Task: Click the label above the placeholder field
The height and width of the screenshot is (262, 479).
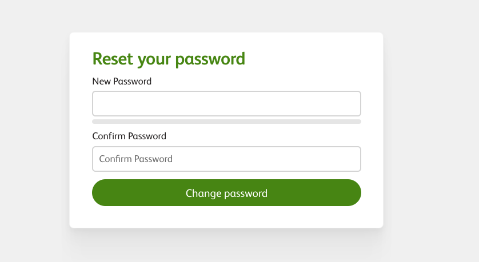Action: click(129, 136)
